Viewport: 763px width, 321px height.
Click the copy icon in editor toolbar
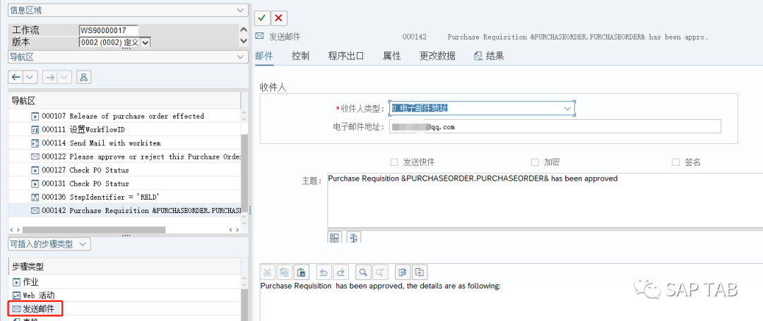click(285, 272)
